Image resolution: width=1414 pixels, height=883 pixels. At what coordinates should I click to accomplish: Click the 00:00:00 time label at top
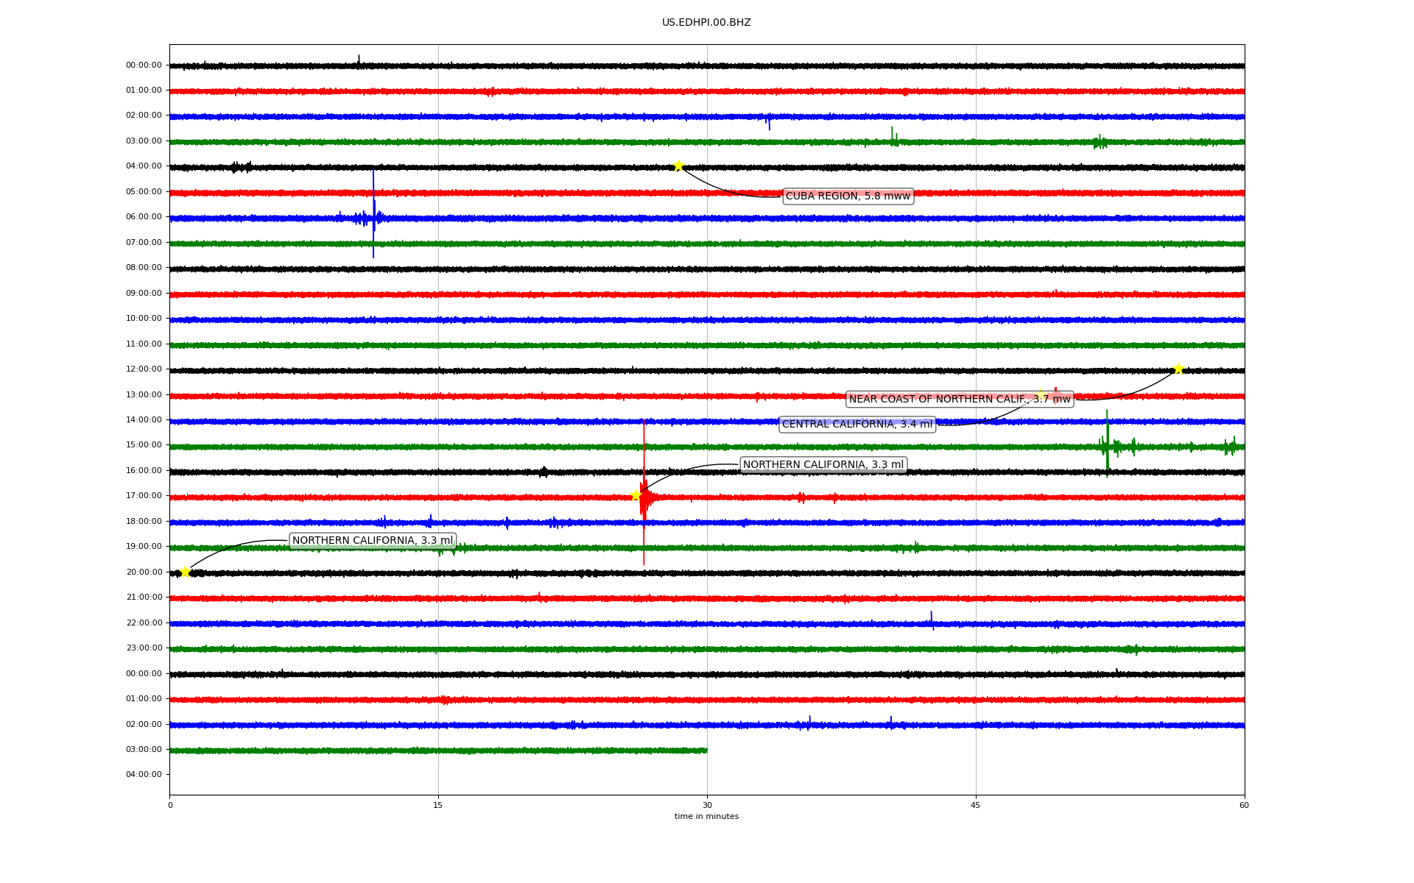[144, 65]
